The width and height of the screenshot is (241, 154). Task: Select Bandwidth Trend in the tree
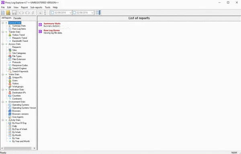tap(20, 41)
